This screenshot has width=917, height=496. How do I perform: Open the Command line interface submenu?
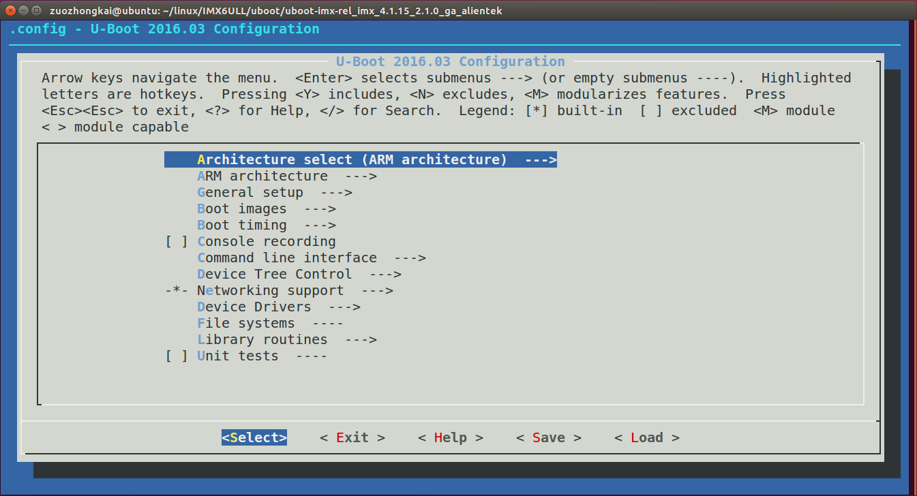(312, 258)
